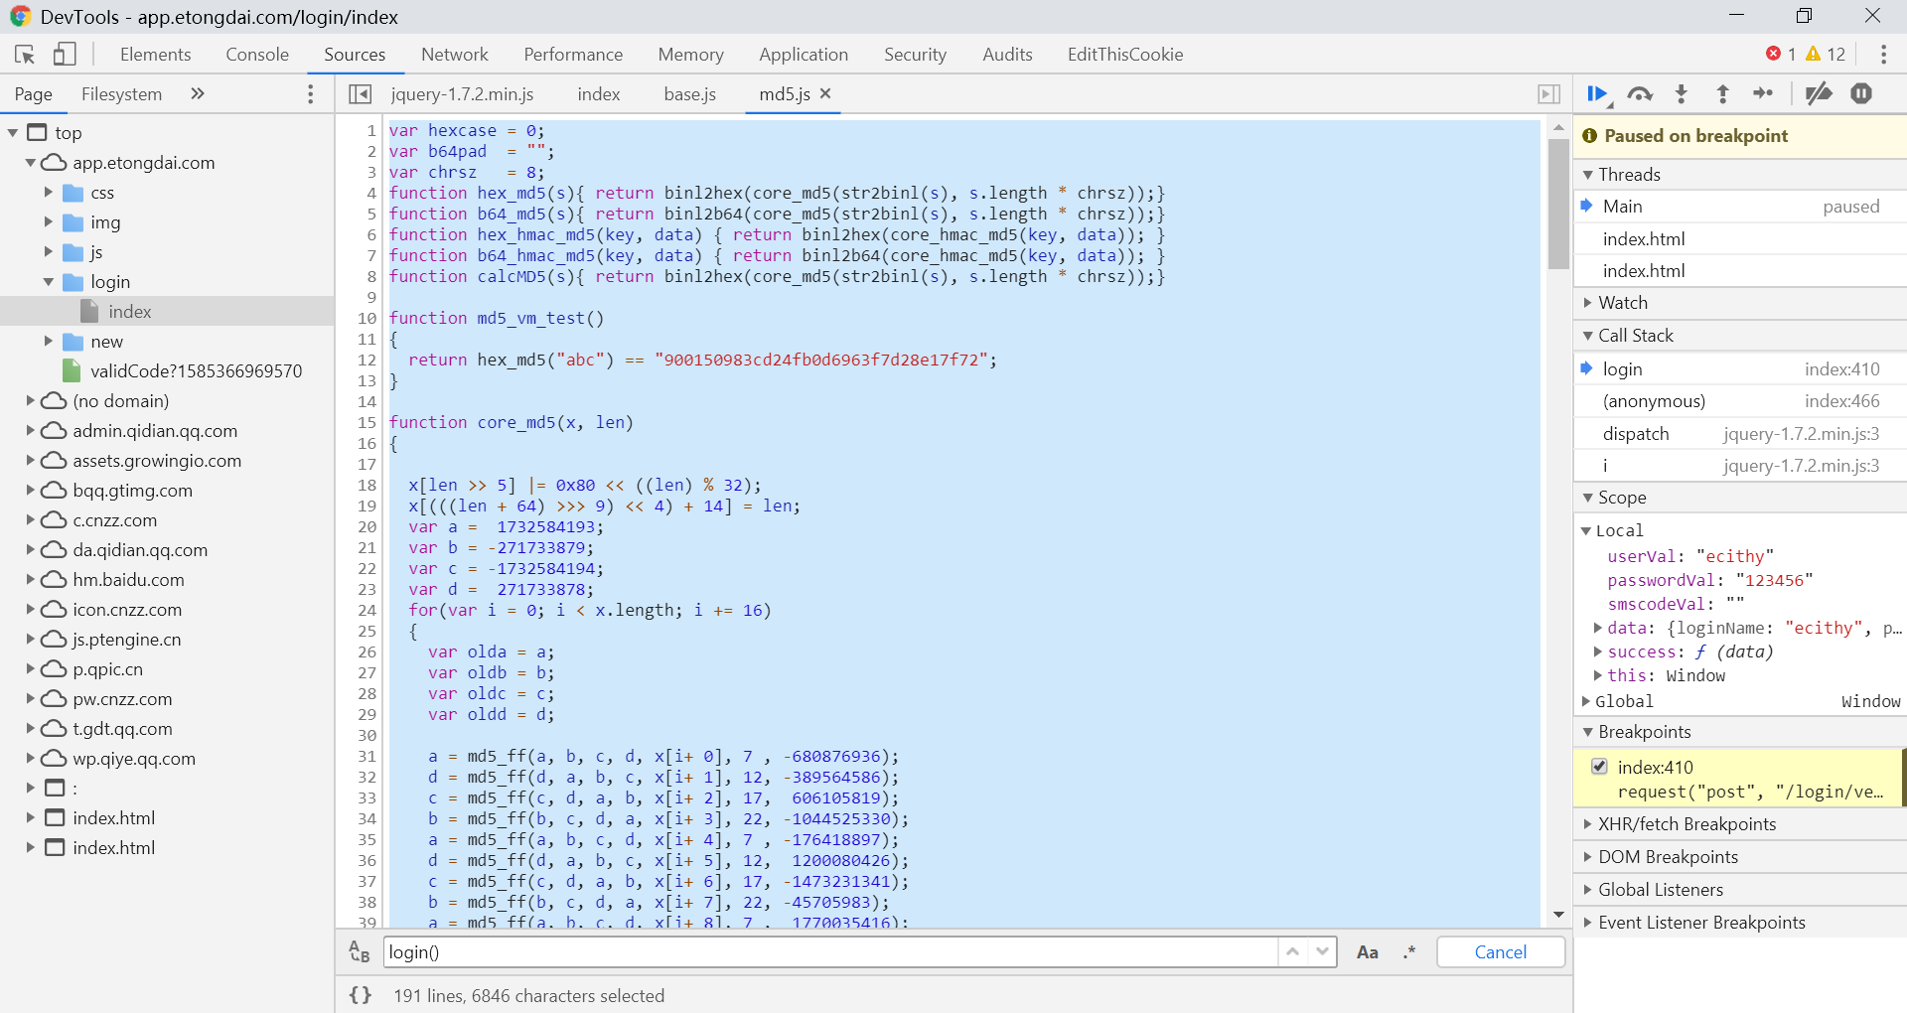Pretty print the source with braces icon
Screen dimensions: 1907x1013
(361, 995)
